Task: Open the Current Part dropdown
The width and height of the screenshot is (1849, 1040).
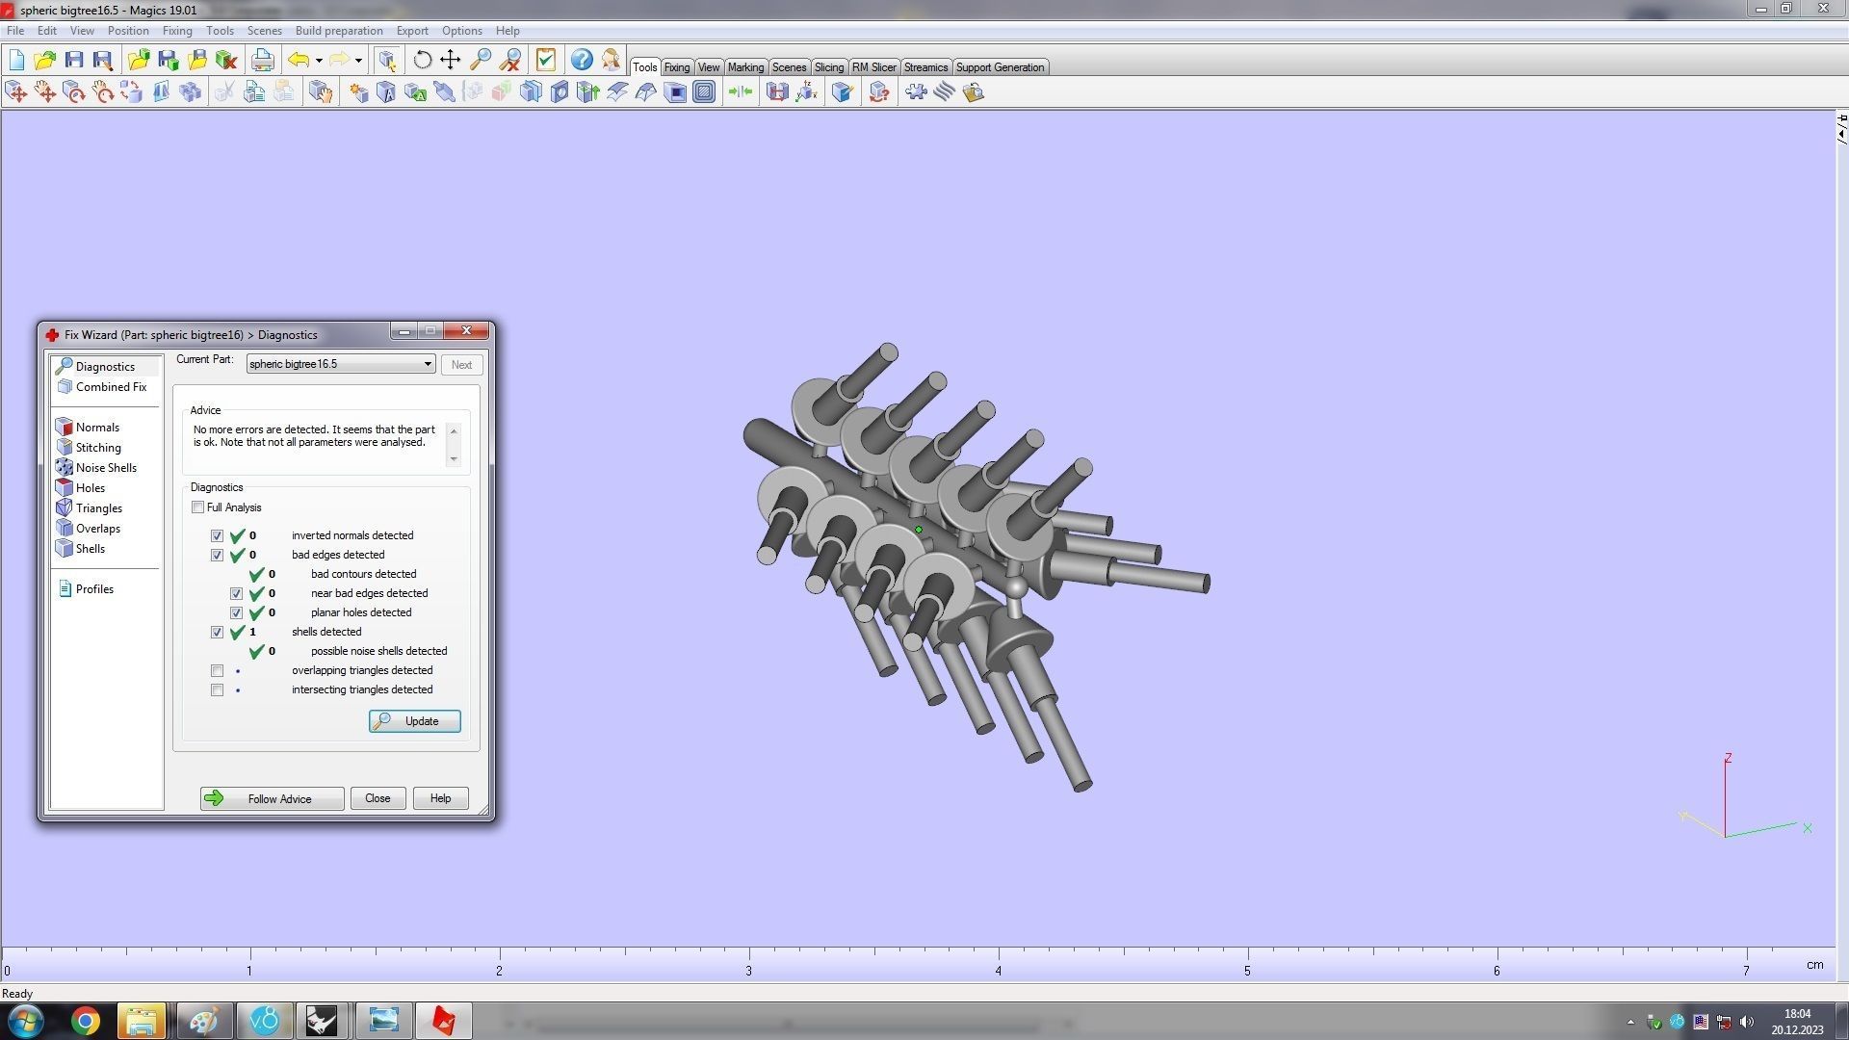Action: click(428, 364)
